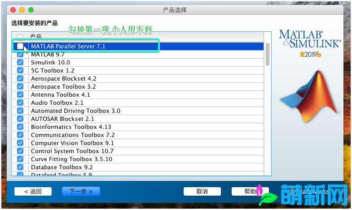Uncheck Control System Toolbox 10.7 checkbox
This screenshot has height=210, width=352.
pos(20,151)
